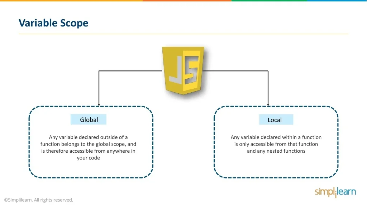Click the green segment of top bar
367x206 pixels.
[269, 1]
